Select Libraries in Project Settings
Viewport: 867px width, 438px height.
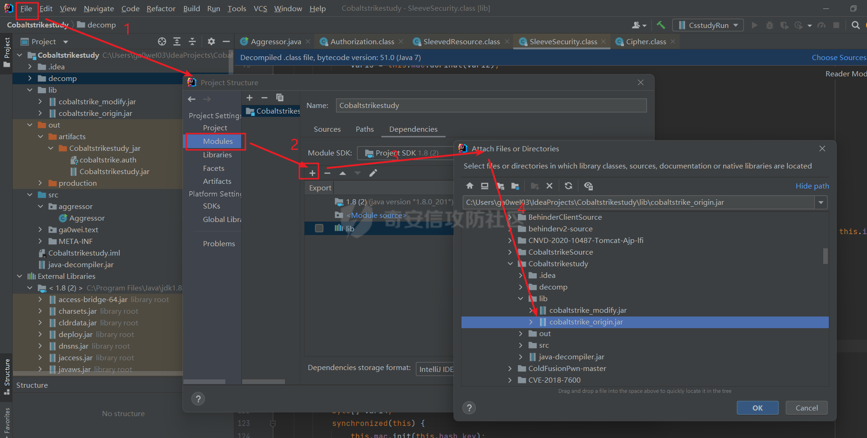click(x=217, y=155)
